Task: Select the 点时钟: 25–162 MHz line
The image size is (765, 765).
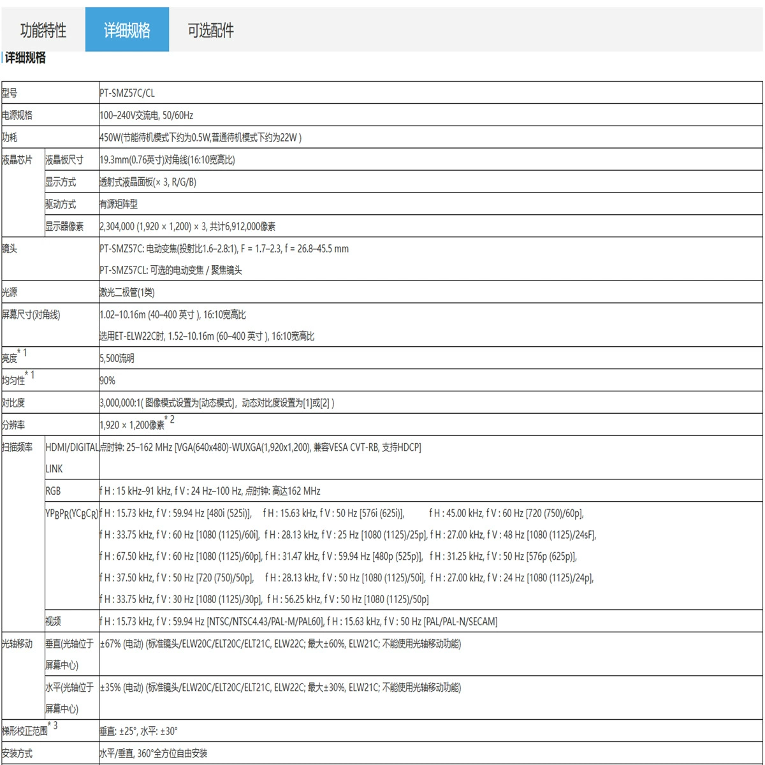Action: 260,448
